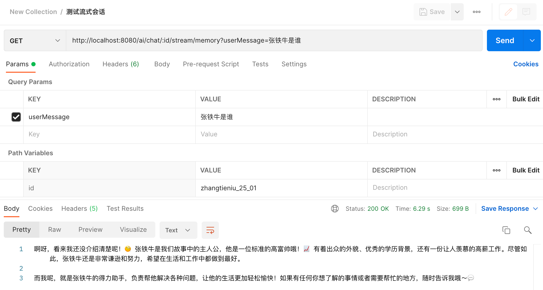Switch to the Authorization tab

pyautogui.click(x=69, y=64)
